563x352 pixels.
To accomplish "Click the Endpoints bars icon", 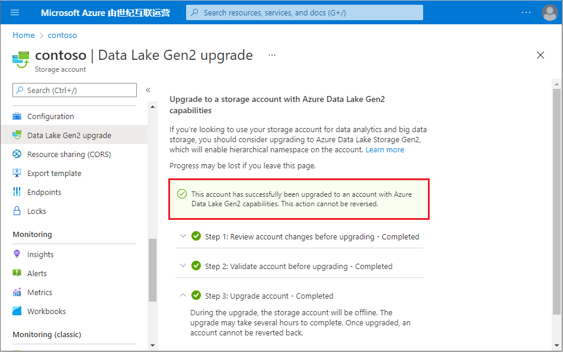I will (x=17, y=192).
